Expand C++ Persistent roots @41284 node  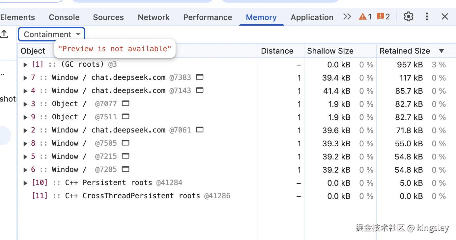click(25, 183)
